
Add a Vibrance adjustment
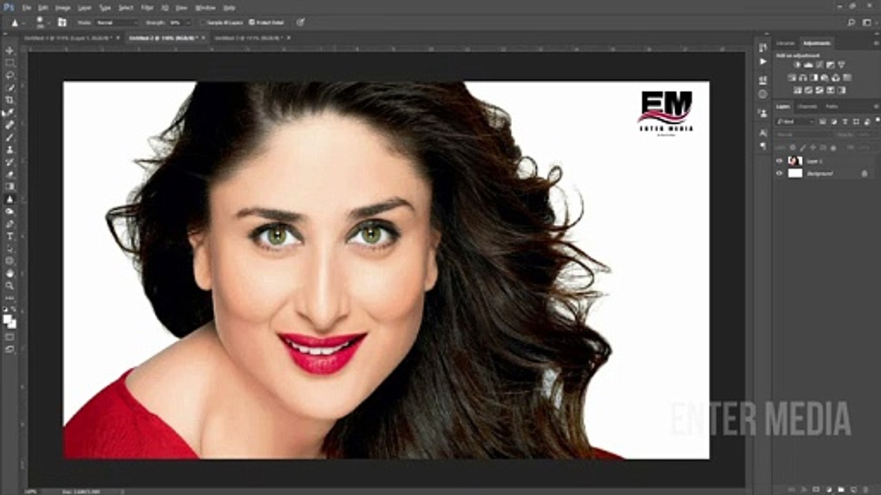[841, 65]
